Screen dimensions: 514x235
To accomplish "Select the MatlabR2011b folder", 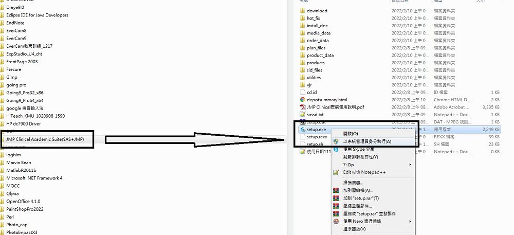I will (21, 170).
